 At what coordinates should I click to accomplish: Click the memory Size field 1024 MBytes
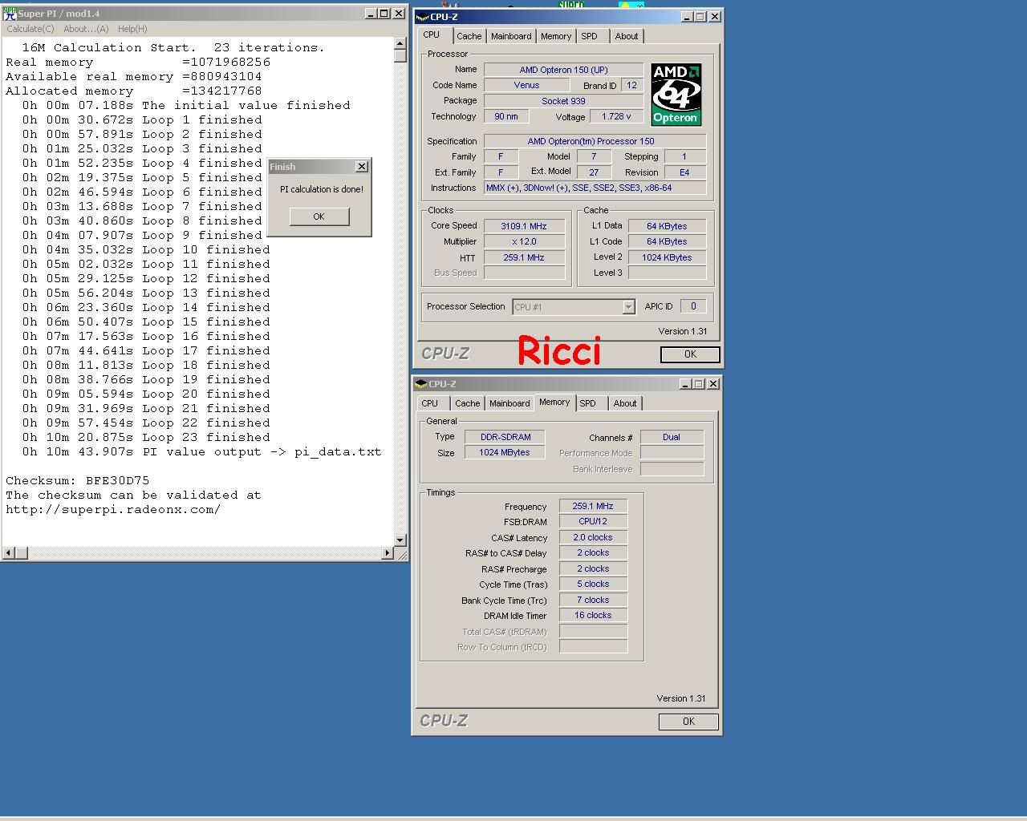505,452
